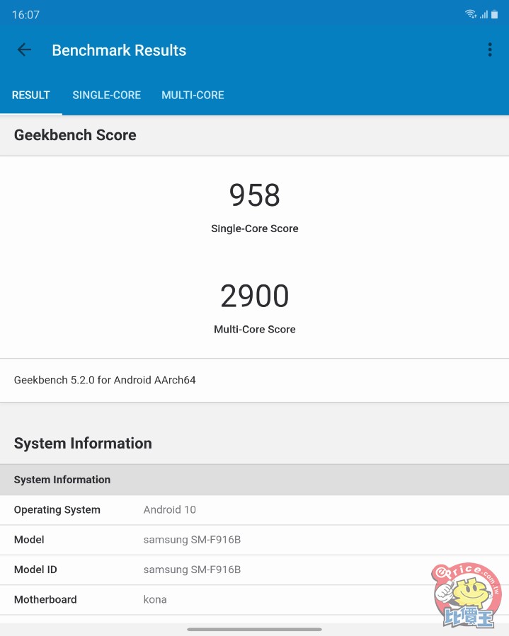509x636 pixels.
Task: Tap the Geekbench Score heading
Action: (x=75, y=135)
